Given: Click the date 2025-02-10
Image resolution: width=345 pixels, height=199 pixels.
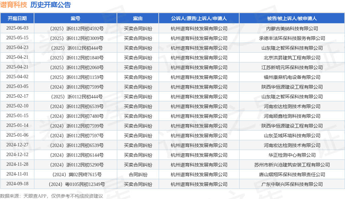Looking at the screenshot, I should click(x=17, y=106).
